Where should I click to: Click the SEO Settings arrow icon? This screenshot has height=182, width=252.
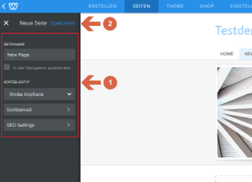point(69,125)
